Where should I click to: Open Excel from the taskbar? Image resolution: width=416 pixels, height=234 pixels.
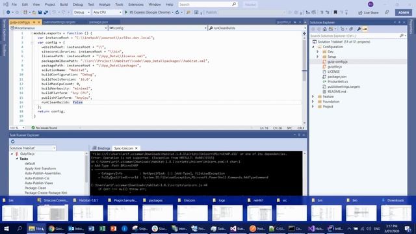(x=103, y=228)
